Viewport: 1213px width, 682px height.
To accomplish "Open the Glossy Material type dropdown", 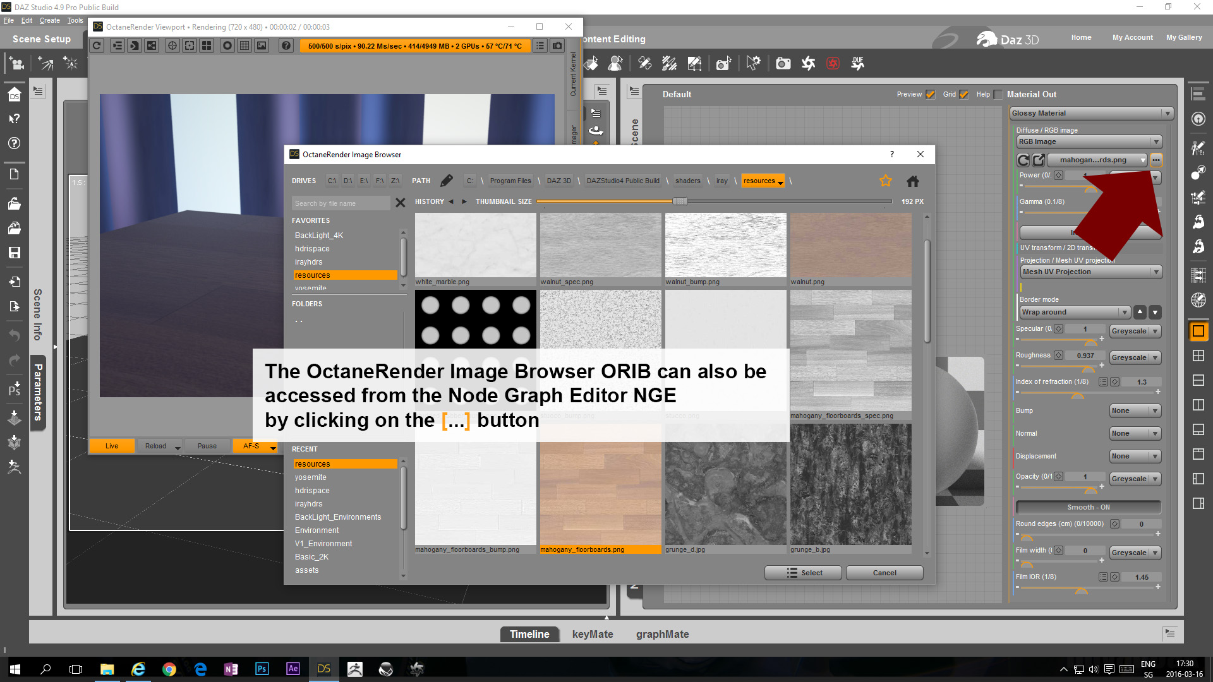I will [x=1091, y=113].
